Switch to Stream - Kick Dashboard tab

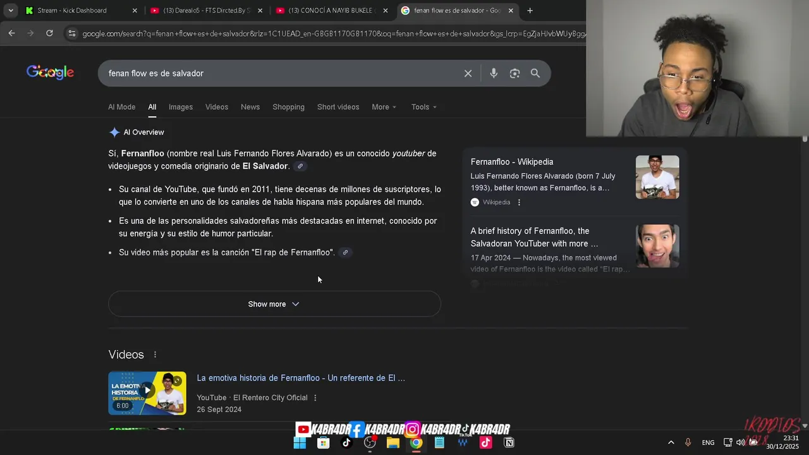82,10
